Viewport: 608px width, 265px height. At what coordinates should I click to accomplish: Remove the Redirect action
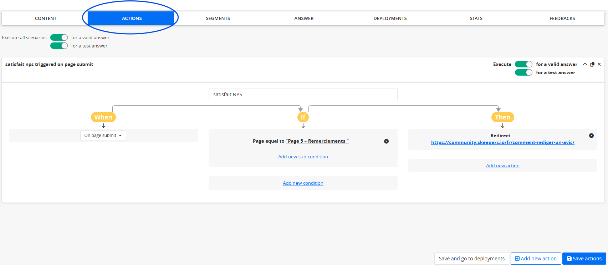click(x=591, y=136)
